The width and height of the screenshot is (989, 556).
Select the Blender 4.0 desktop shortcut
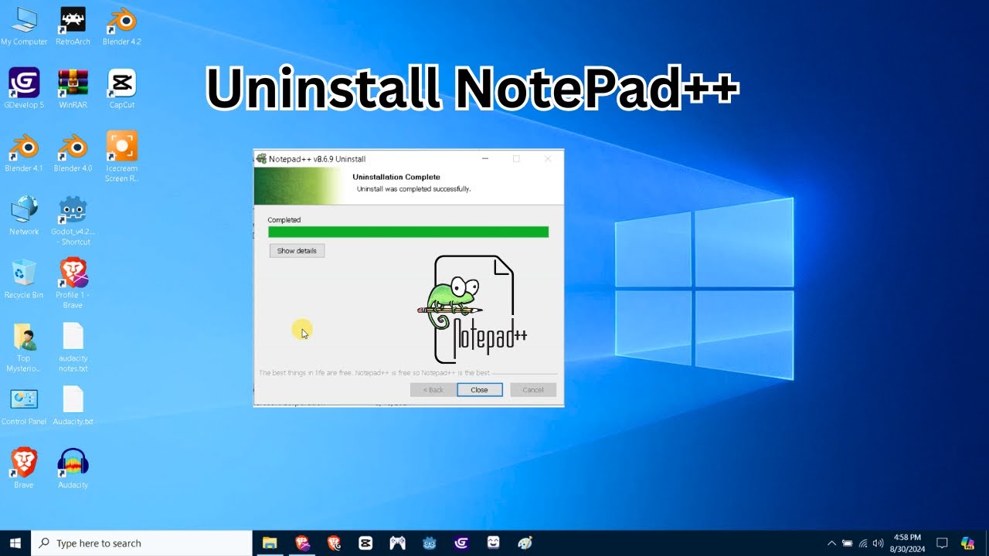(73, 151)
